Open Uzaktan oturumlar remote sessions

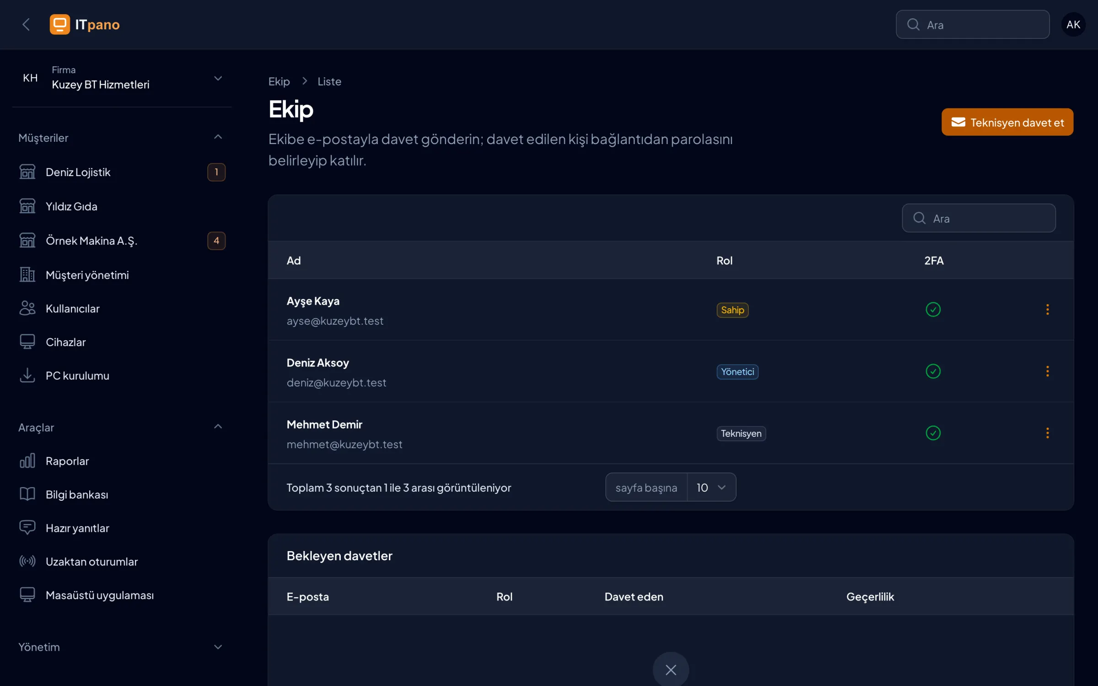[122, 562]
